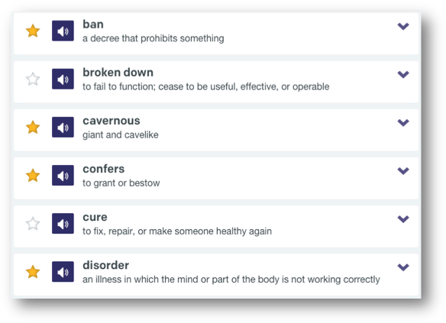Open the word cavernous
This screenshot has width=446, height=323.
pos(112,121)
